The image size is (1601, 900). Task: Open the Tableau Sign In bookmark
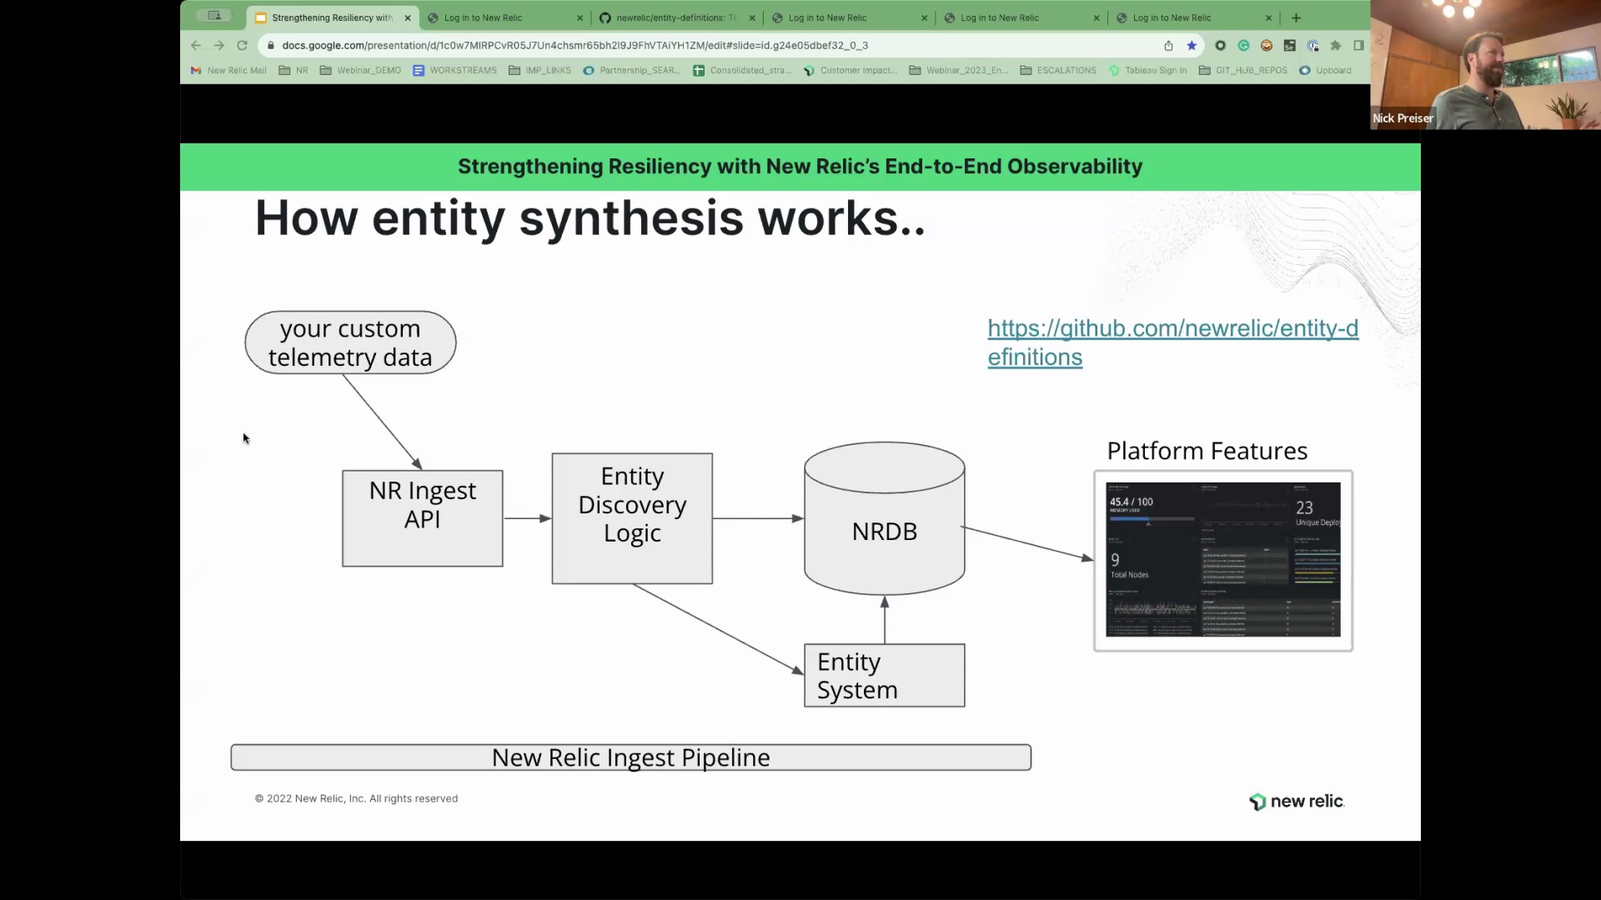tap(1148, 70)
